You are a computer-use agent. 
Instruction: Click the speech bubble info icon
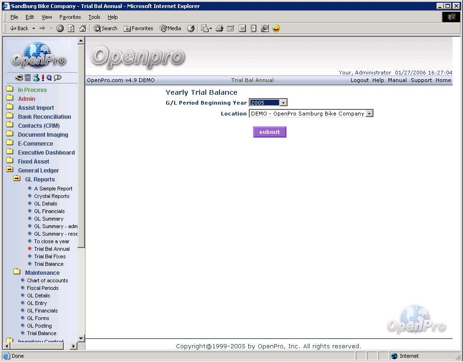click(58, 78)
